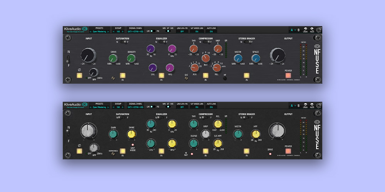Click the yellow S/C HPF knob
The height and width of the screenshot is (192, 385).
click(218, 143)
